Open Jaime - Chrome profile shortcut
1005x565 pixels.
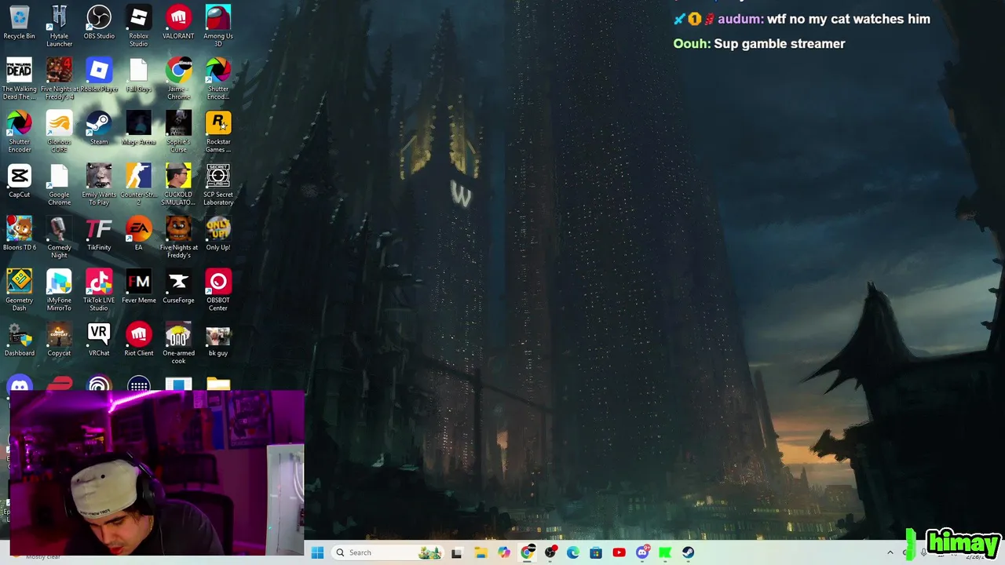coord(178,78)
